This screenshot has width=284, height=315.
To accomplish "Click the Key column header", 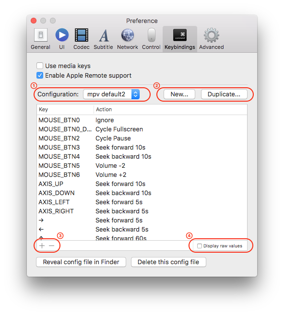I will coord(65,109).
